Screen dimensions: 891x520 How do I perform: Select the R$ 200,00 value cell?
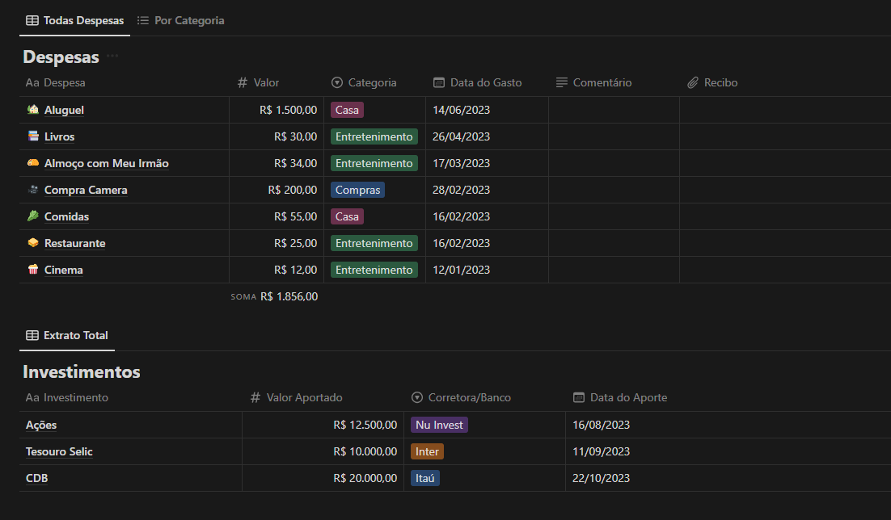[277, 191]
